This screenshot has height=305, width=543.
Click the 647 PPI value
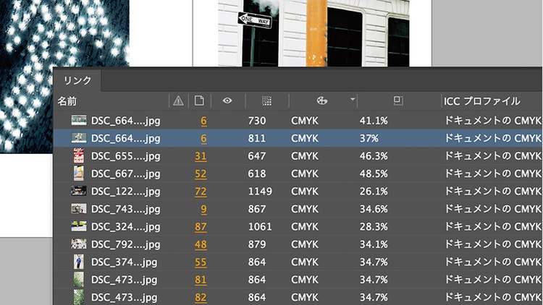point(257,156)
